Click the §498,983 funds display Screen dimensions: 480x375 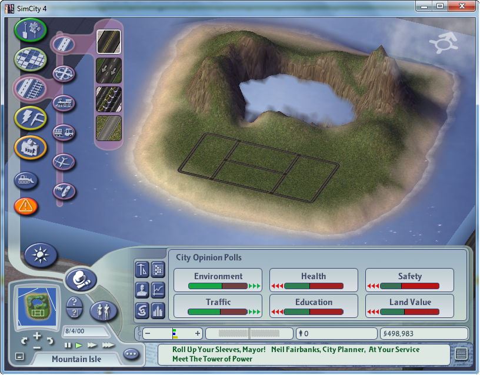click(x=424, y=333)
